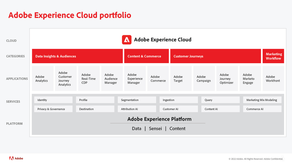Click the Marketing Mix Modeling service
The image size is (292, 163).
262,100
